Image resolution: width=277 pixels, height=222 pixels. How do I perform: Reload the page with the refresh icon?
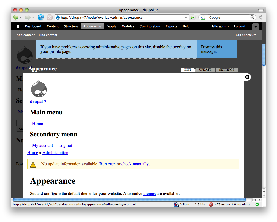click(x=41, y=17)
